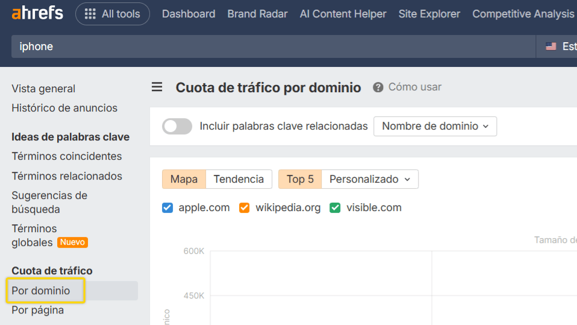The width and height of the screenshot is (577, 325).
Task: Click the Ideas de palabras clave heading
Action: 70,137
